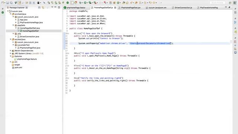Click the Save All toolbar icon
Image resolution: width=238 pixels, height=134 pixels.
pos(11,3)
